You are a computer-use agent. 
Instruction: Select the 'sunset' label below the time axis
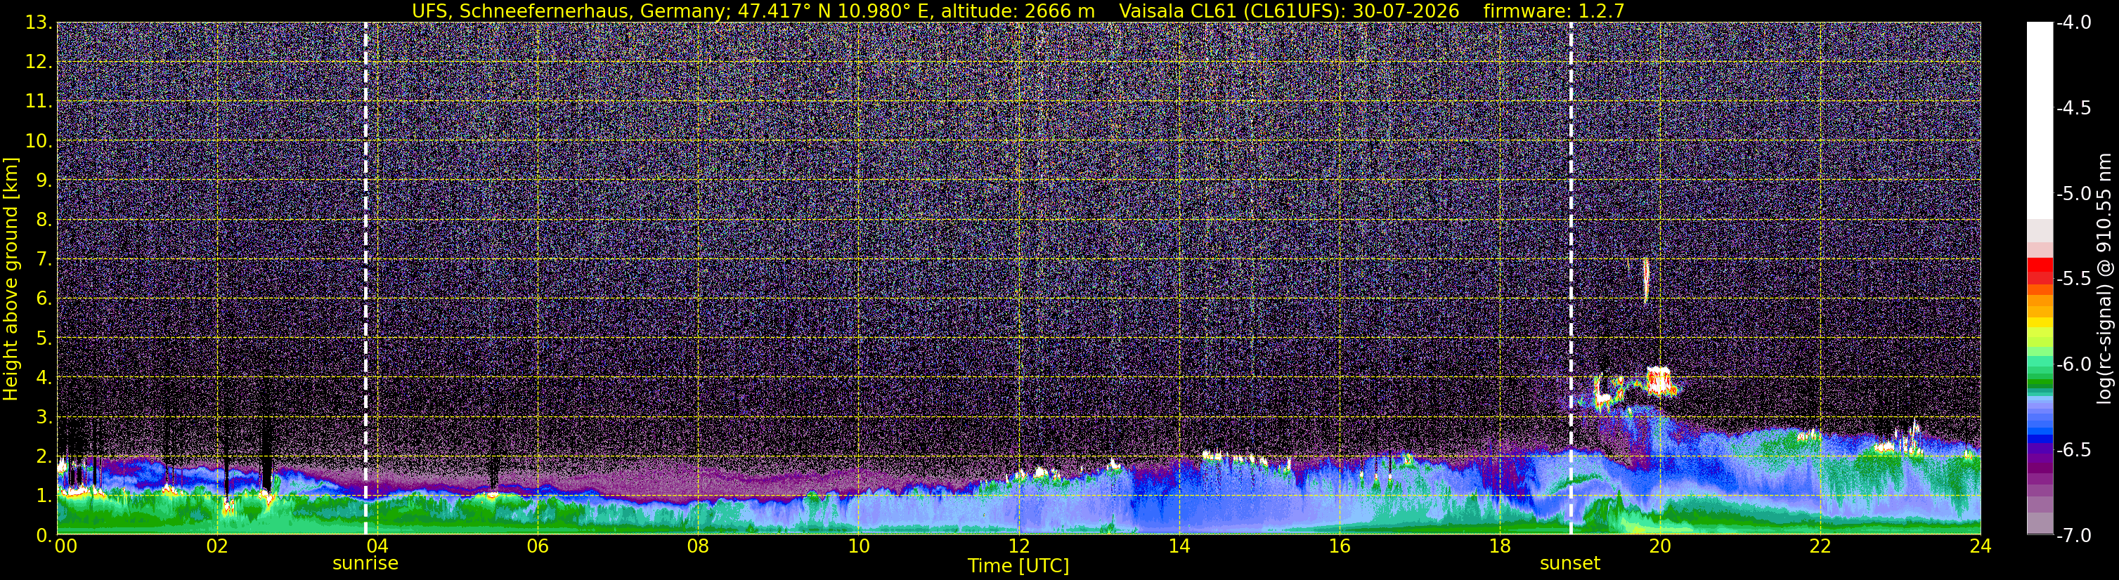1570,564
